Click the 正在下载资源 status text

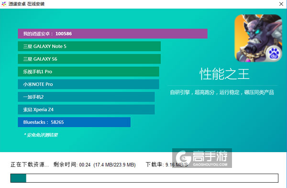coord(30,165)
